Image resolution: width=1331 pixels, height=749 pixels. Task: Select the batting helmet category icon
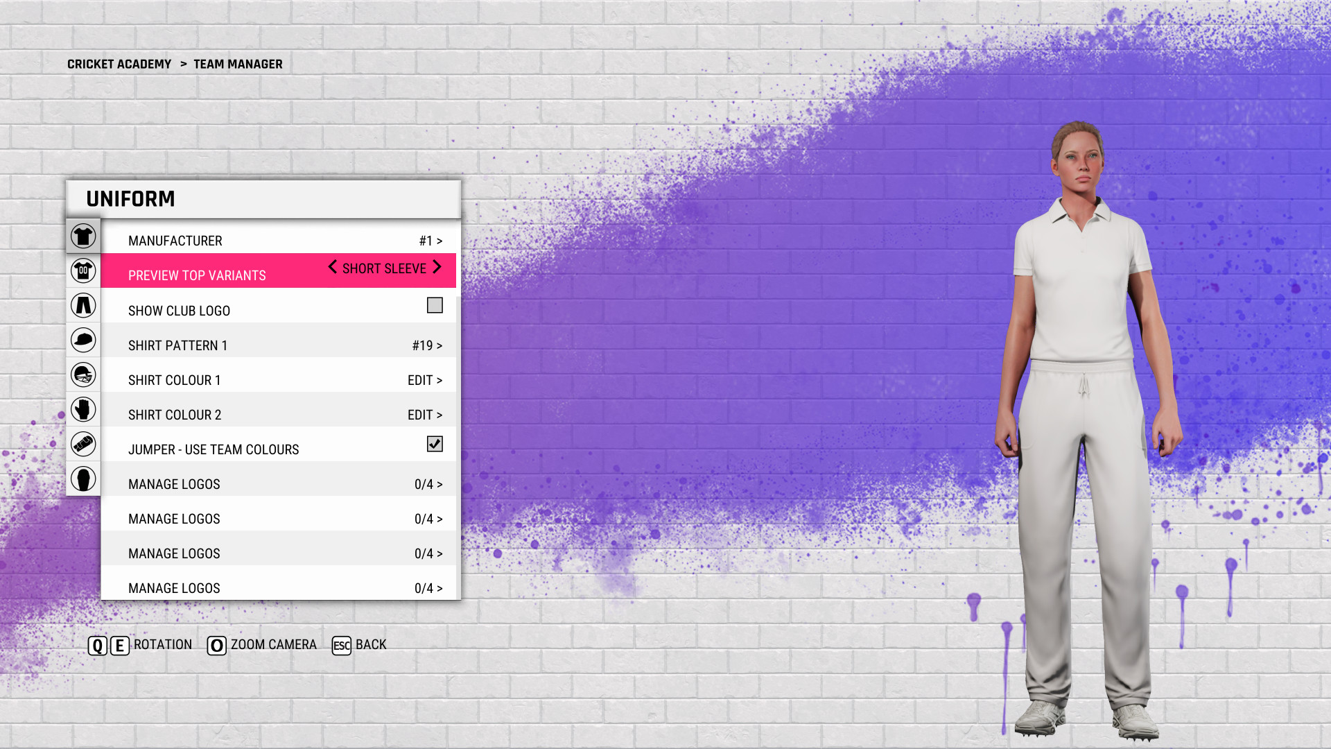(82, 374)
